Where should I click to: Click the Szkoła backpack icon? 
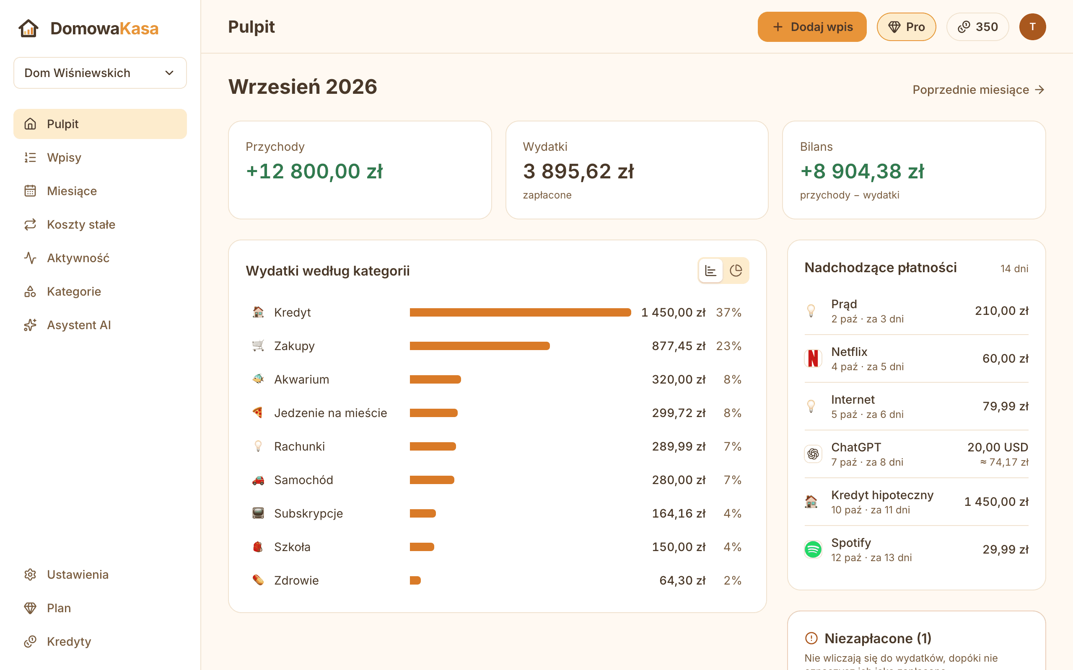click(258, 547)
